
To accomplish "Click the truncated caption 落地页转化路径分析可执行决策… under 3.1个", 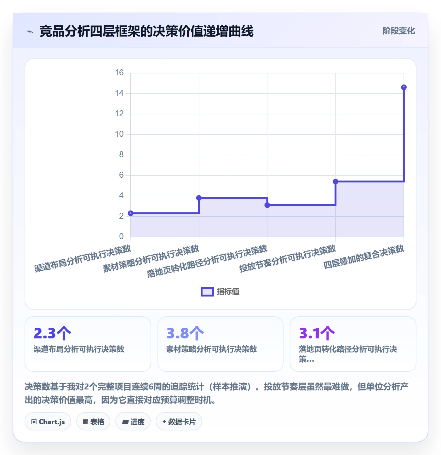I will 348,354.
